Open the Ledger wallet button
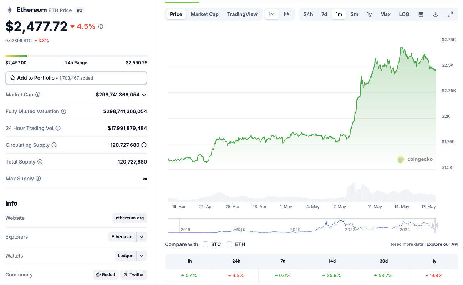The image size is (463, 285). pyautogui.click(x=125, y=256)
